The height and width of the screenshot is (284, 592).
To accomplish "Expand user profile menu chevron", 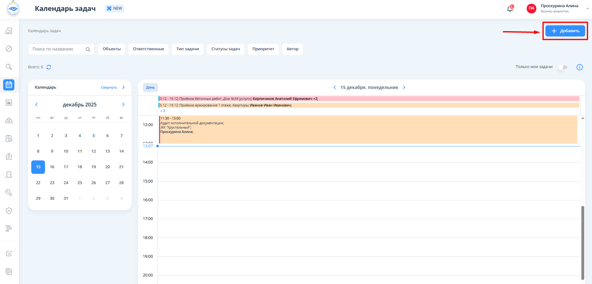I will click(587, 9).
